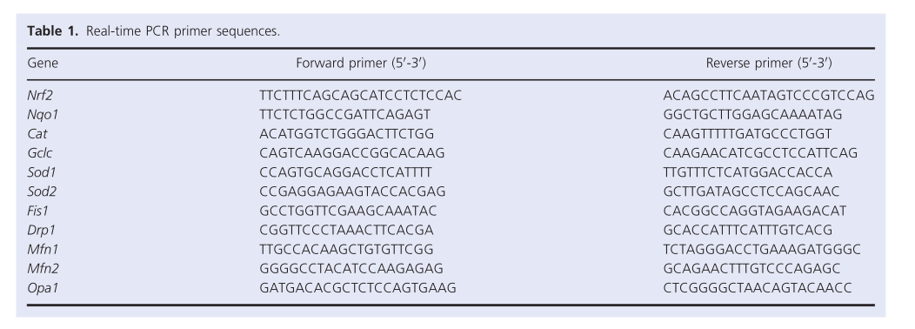Select the Fis1 gene name
This screenshot has height=329, width=915.
pyautogui.click(x=38, y=211)
